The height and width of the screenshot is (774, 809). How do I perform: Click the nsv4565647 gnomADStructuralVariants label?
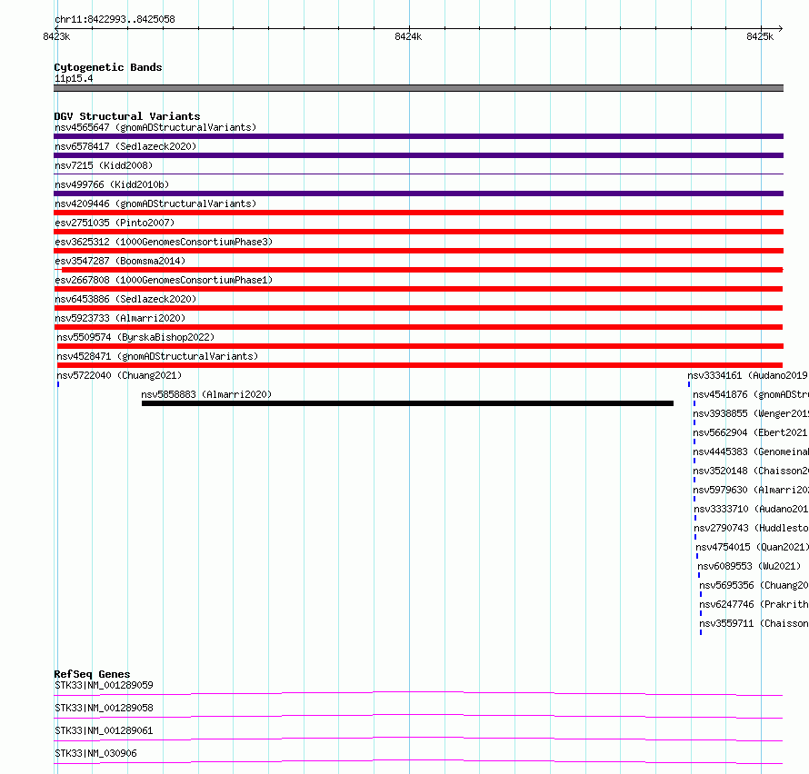tap(155, 127)
